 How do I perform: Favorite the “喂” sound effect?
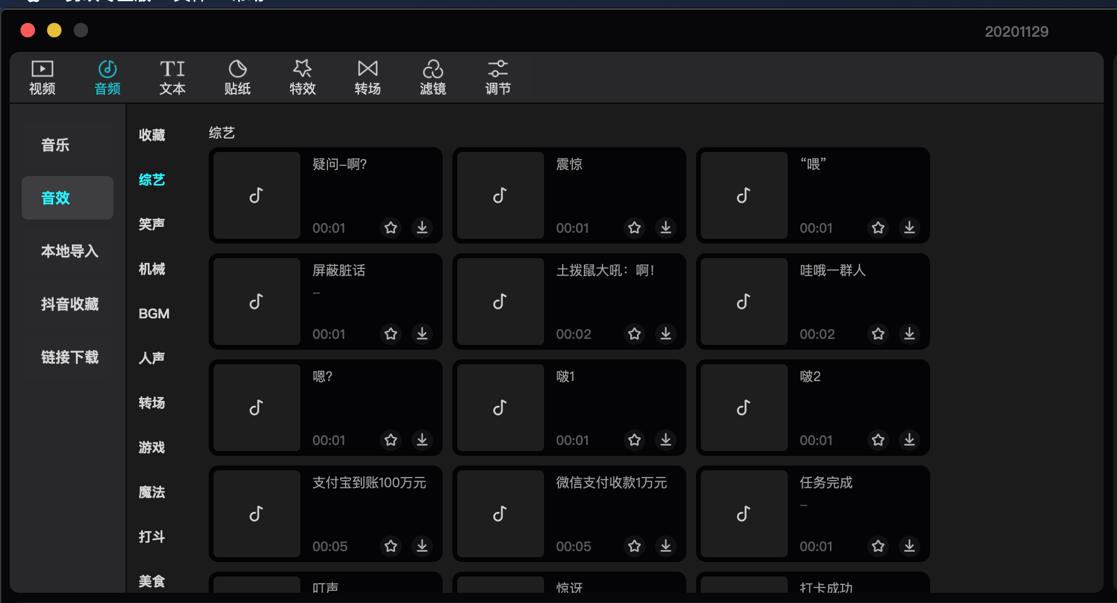(x=878, y=227)
